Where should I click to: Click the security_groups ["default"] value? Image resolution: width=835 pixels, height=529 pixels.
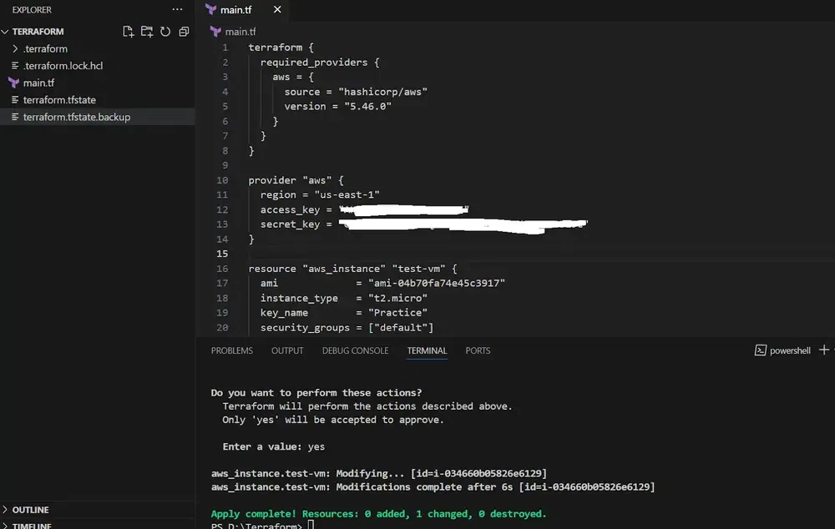(401, 327)
